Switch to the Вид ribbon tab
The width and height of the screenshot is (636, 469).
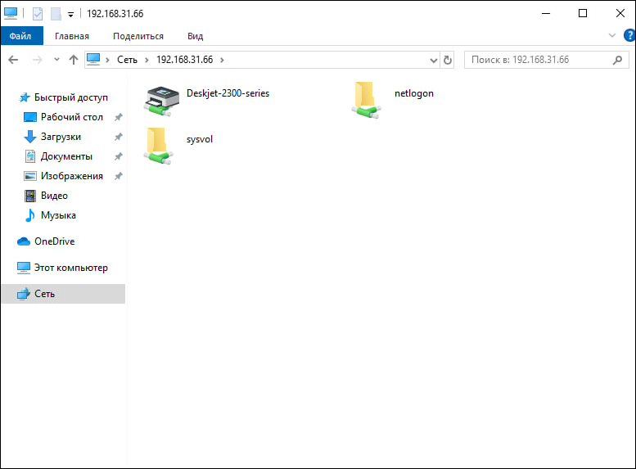(x=195, y=36)
